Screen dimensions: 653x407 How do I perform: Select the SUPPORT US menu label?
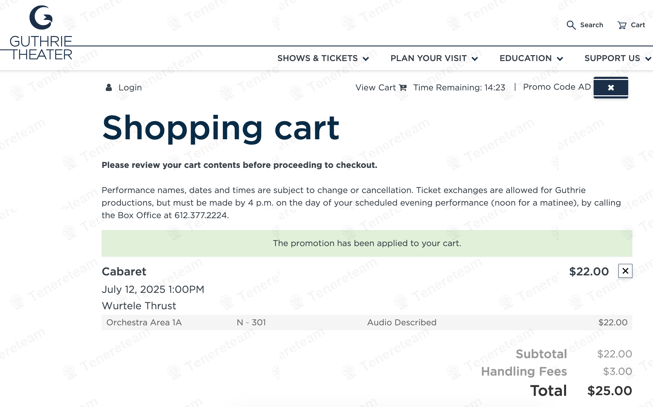(x=612, y=58)
